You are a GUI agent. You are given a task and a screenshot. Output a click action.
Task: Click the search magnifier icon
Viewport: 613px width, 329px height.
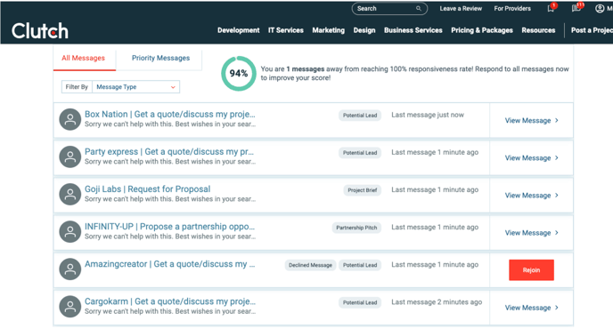tap(418, 8)
